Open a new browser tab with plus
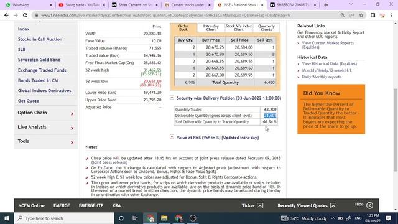Viewport: 398px width, 224px height. (x=326, y=5)
